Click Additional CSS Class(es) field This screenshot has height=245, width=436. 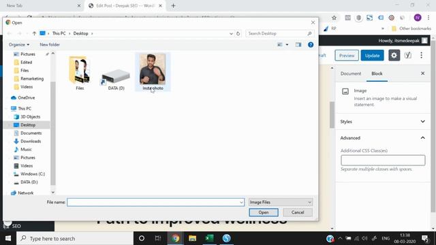click(x=383, y=161)
